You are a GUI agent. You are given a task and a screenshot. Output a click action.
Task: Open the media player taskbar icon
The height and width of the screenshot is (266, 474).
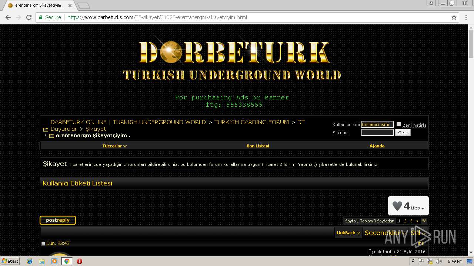[54, 261]
